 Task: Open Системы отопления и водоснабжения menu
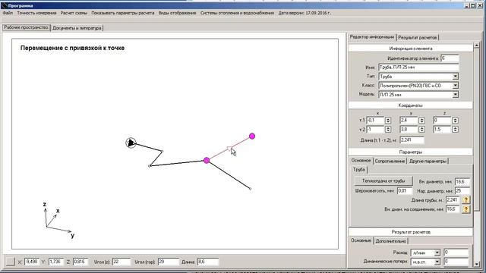[x=237, y=13]
